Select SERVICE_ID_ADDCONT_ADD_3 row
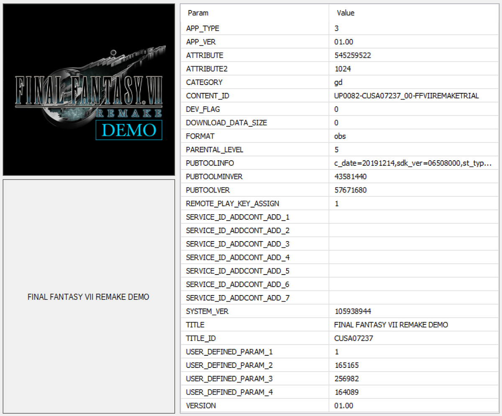The height and width of the screenshot is (416, 502). click(x=340, y=244)
